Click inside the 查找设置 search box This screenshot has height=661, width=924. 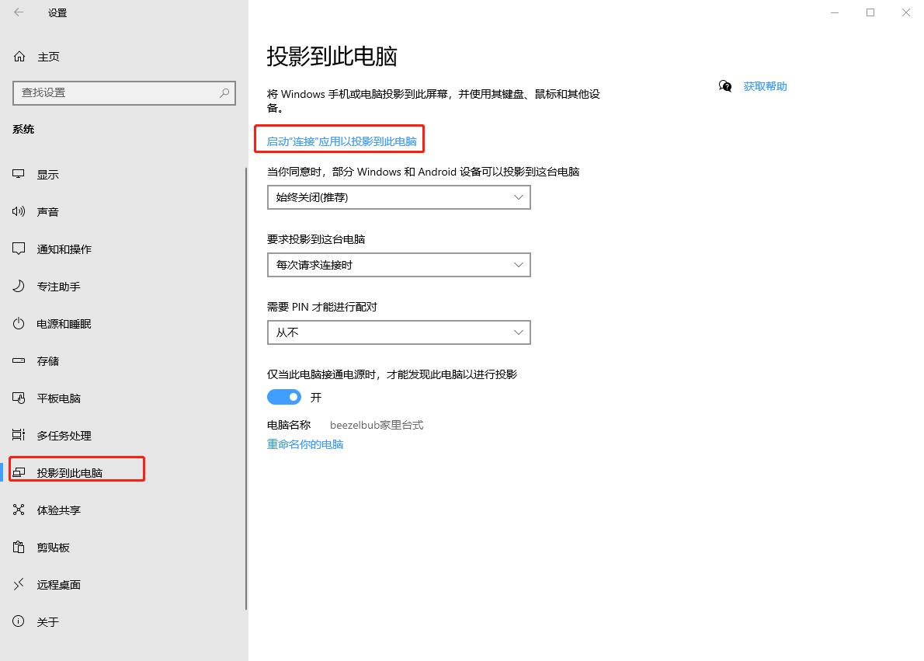[x=124, y=92]
